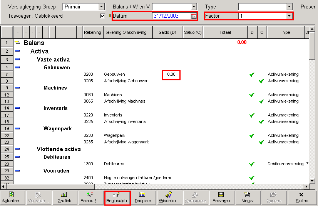Open the Template button
318x206 pixels.
143,198
